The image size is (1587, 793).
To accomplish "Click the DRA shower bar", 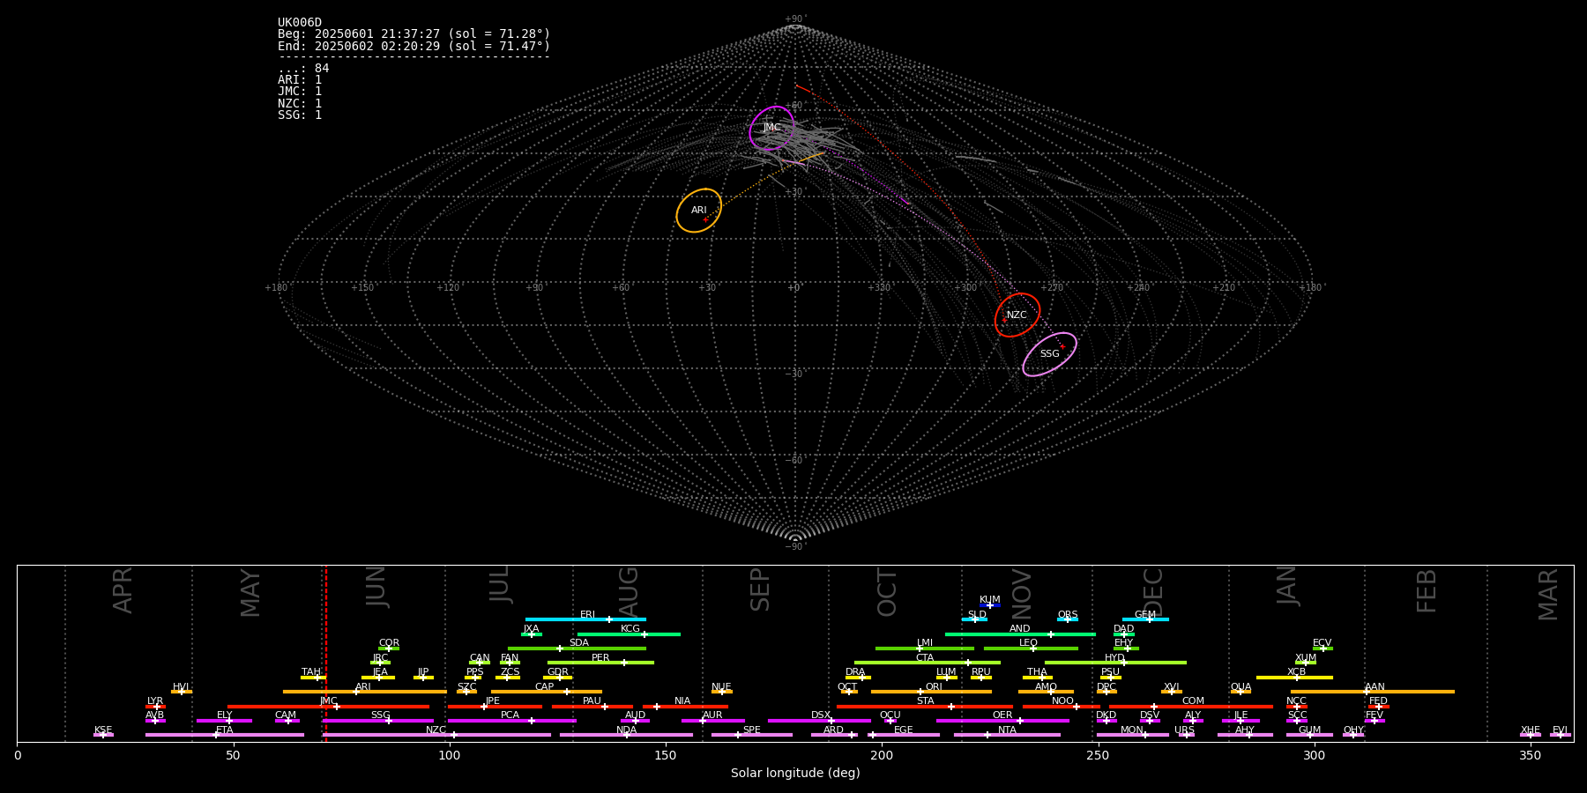I will click(x=858, y=677).
